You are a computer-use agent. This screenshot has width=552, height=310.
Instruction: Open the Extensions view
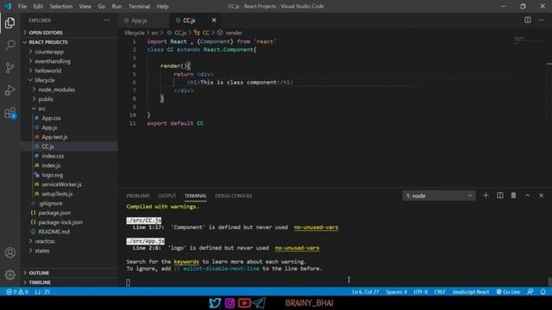pyautogui.click(x=9, y=113)
